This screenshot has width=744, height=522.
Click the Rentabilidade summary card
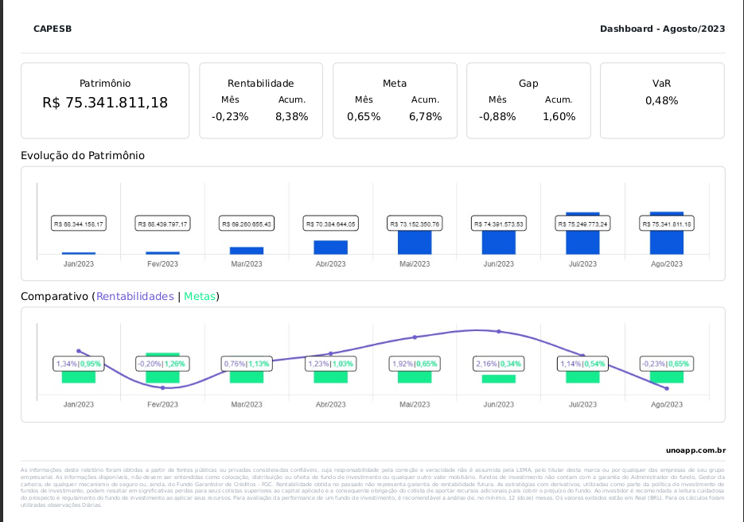click(260, 100)
